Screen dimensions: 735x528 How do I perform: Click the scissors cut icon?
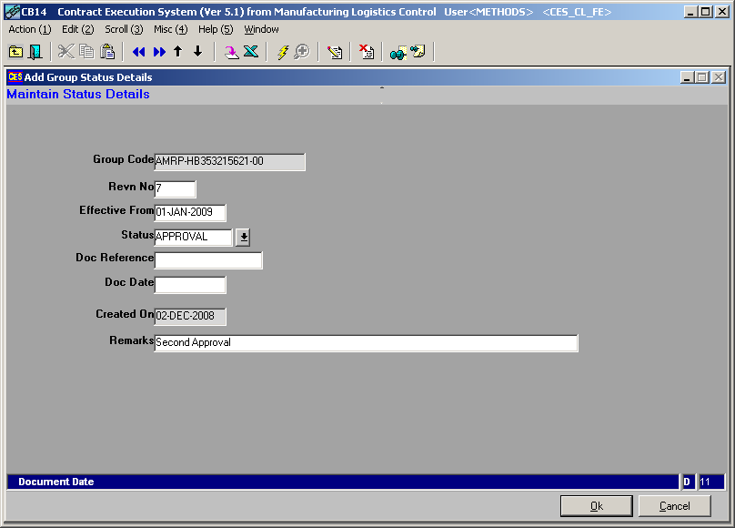(66, 52)
